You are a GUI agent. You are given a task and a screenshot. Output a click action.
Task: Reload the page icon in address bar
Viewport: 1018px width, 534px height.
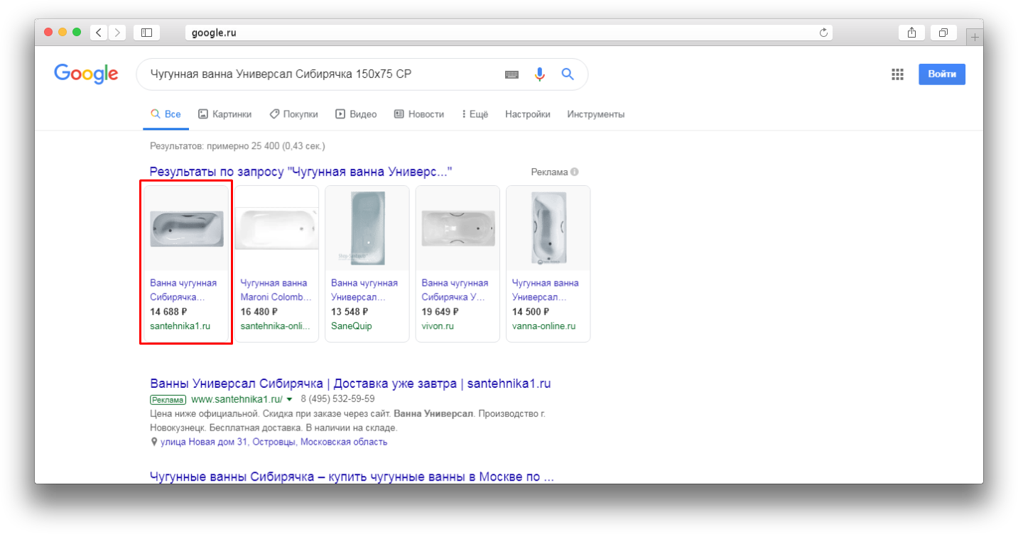823,33
